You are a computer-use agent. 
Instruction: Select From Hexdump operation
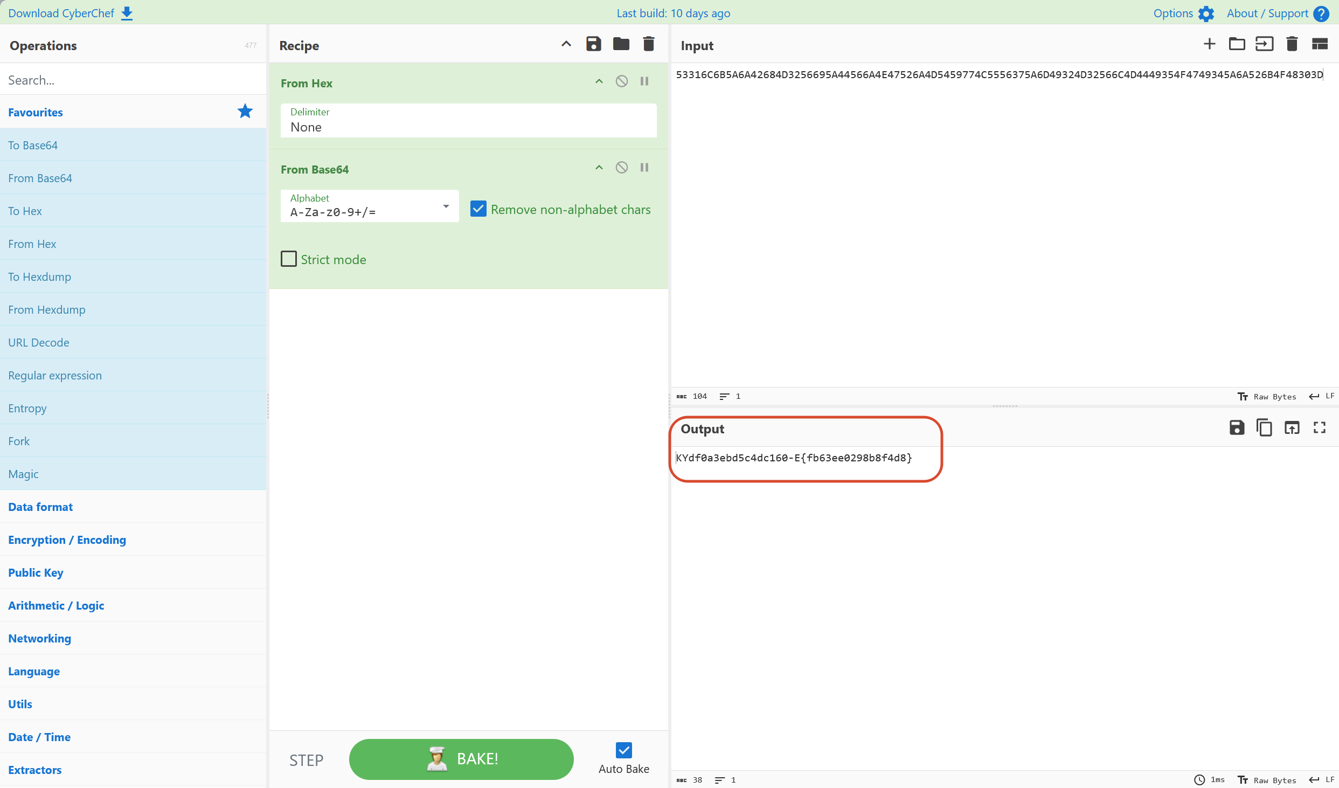tap(133, 309)
